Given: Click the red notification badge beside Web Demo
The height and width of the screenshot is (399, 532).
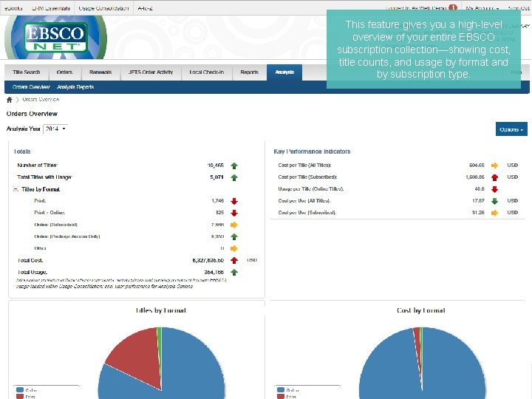Looking at the screenshot, I should (453, 8).
